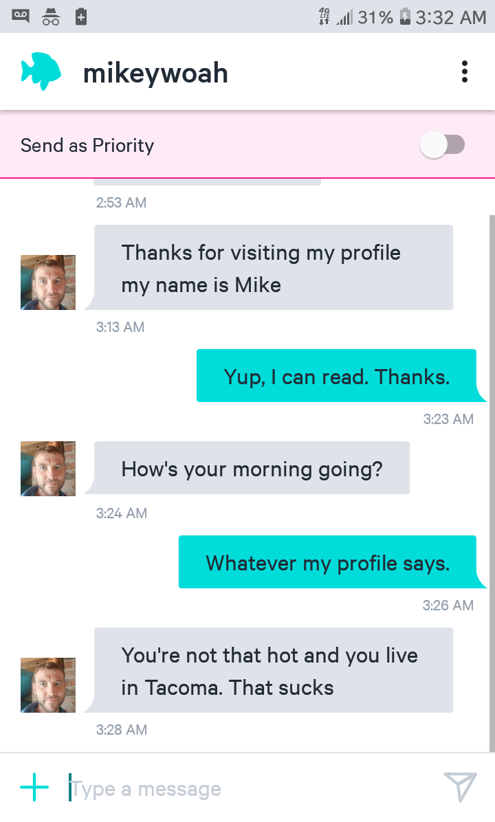Tap the incognito icon in the status bar

51,16
